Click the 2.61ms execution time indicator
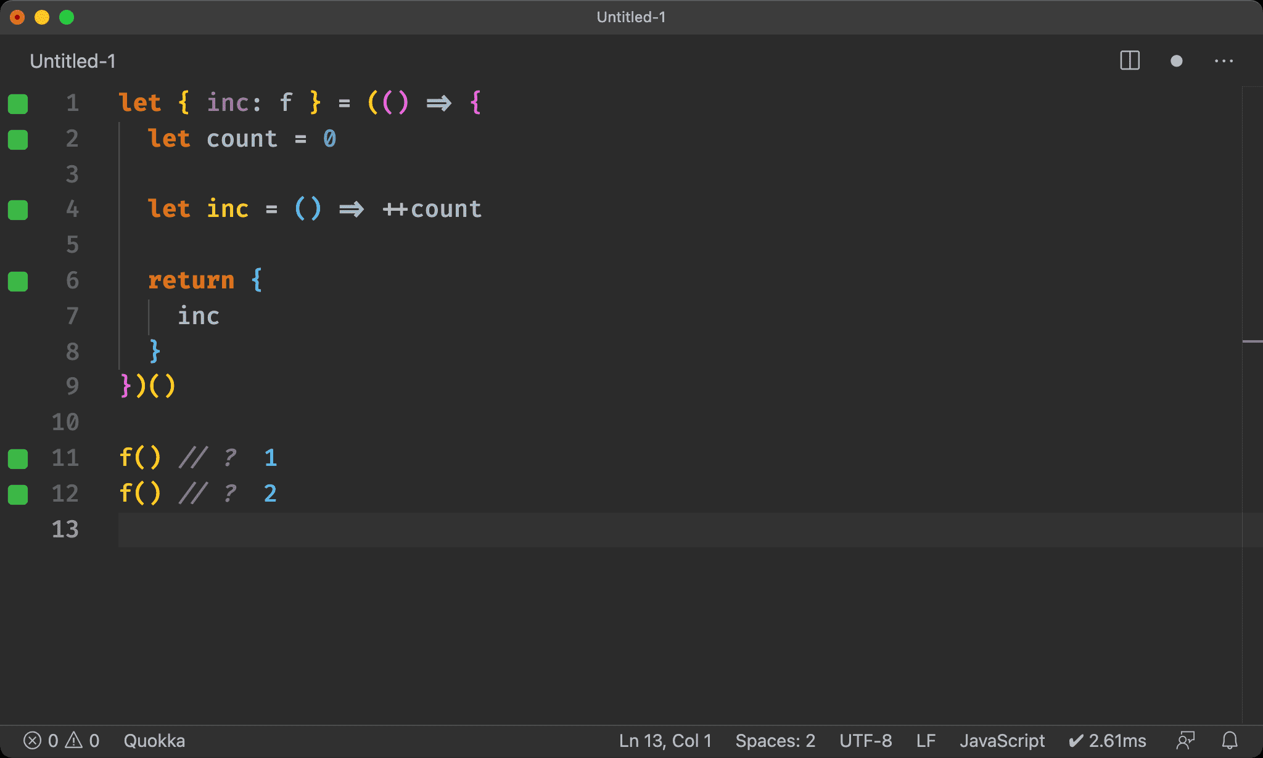 point(1108,740)
